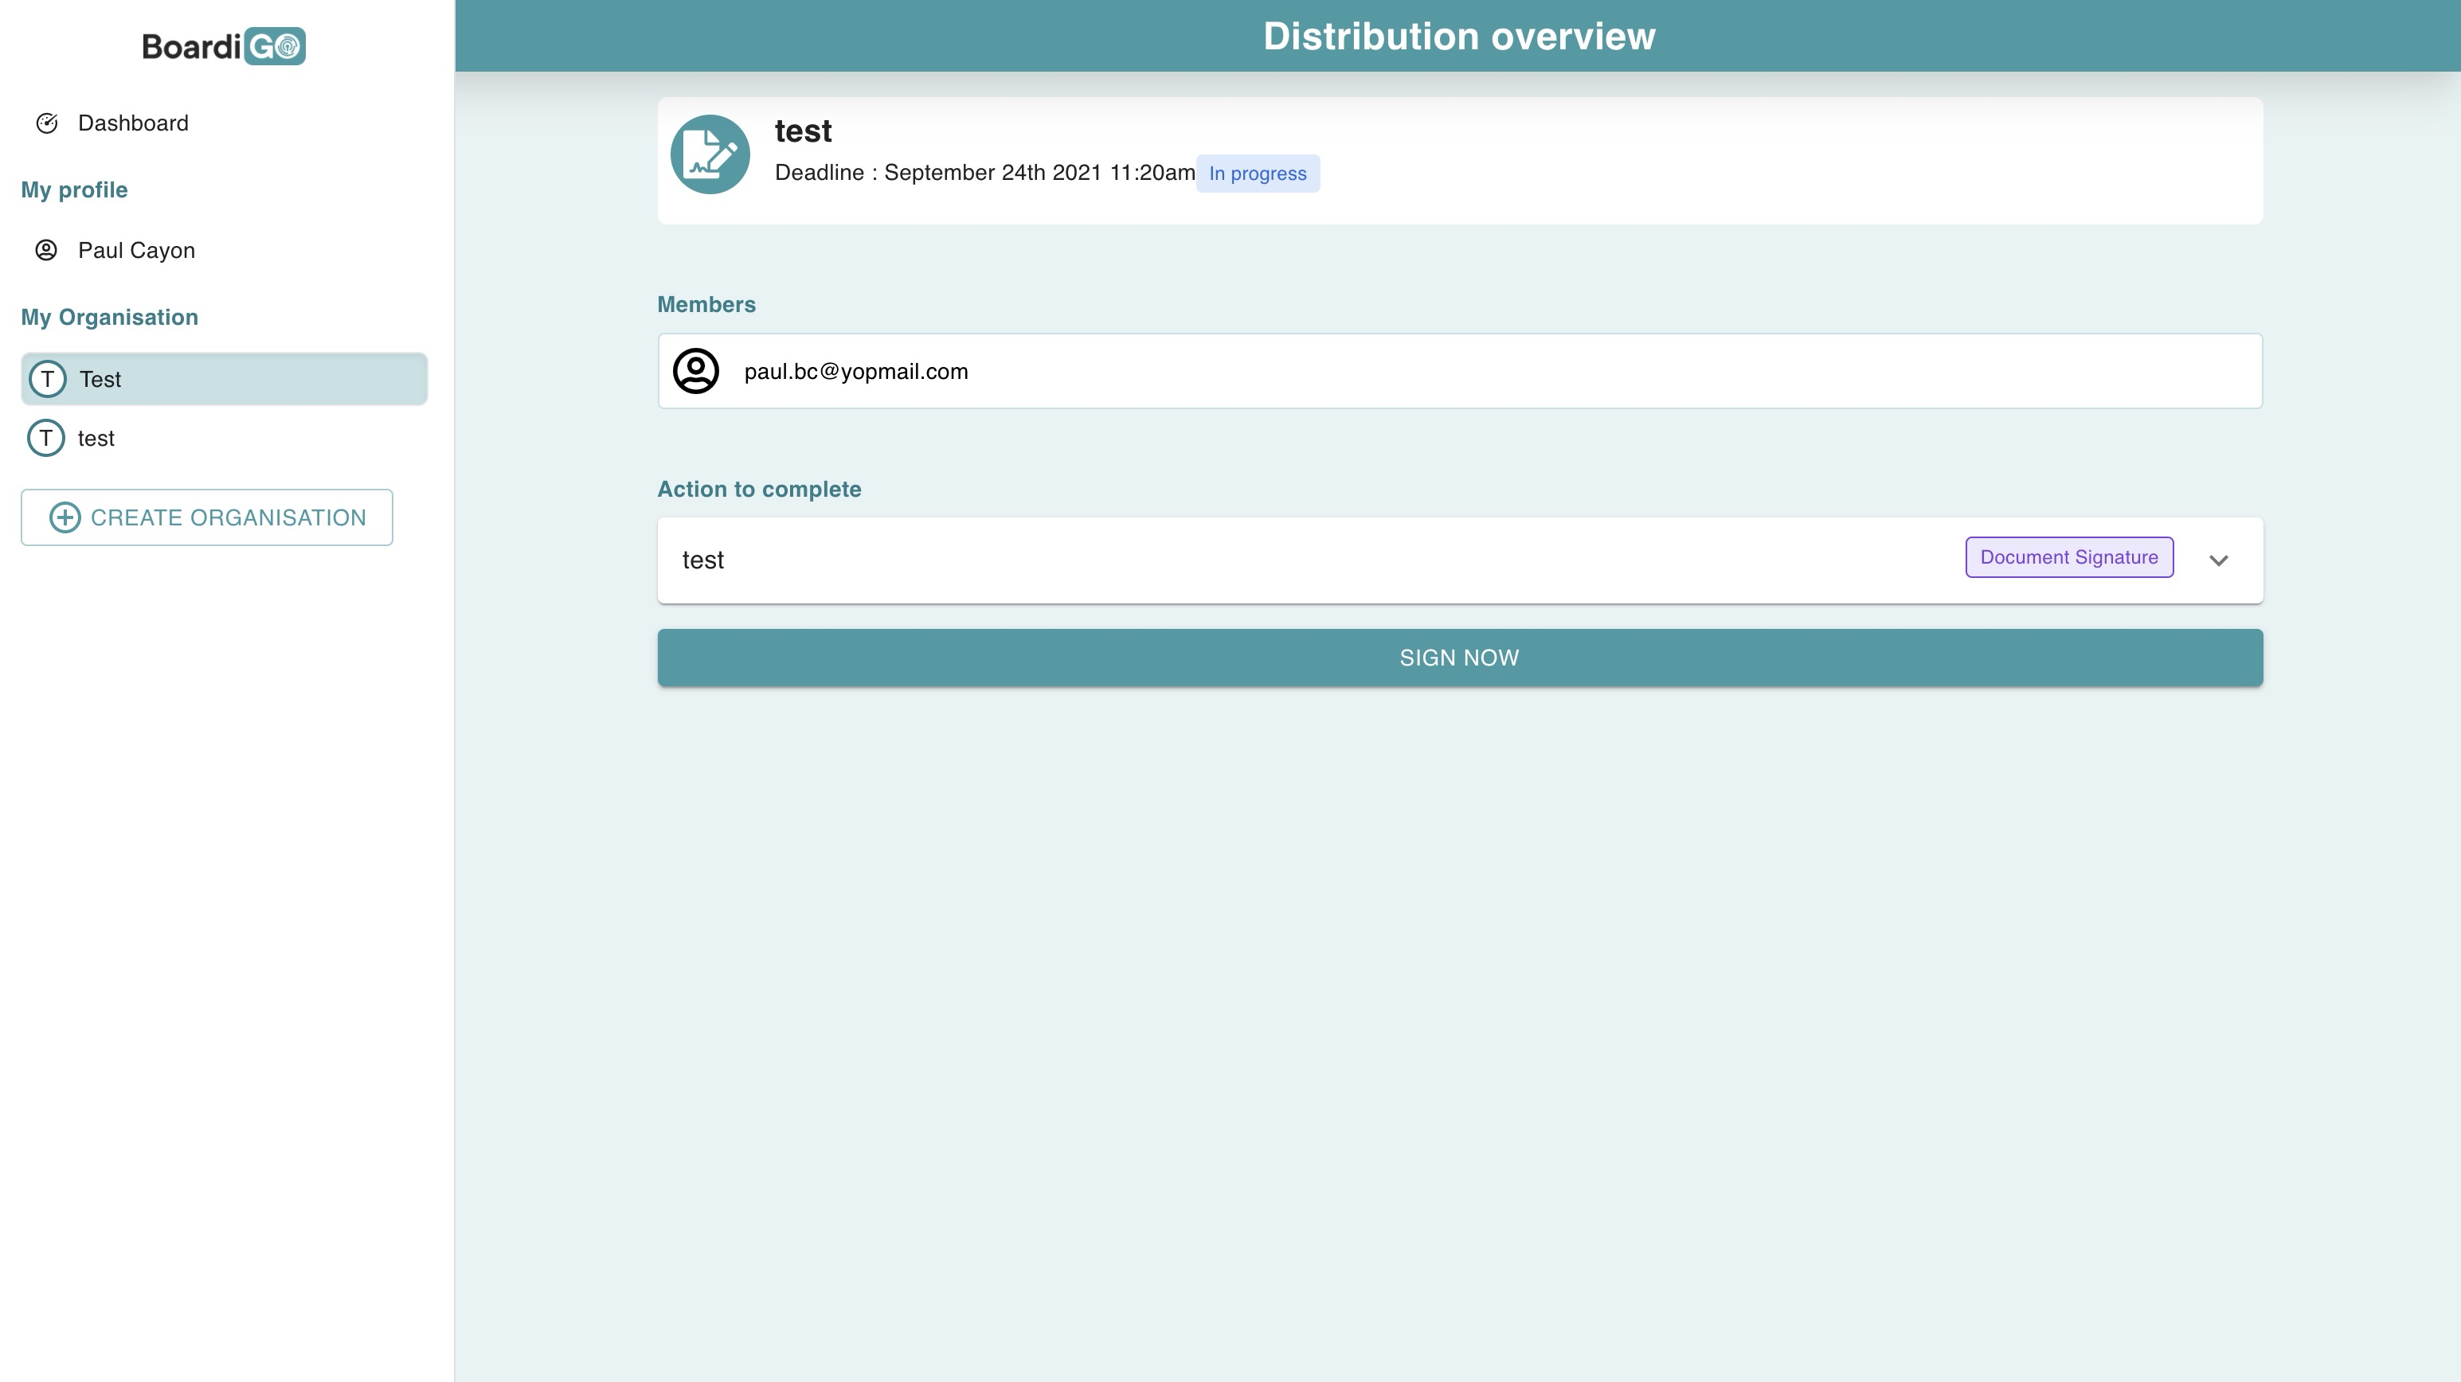Click the Action to complete heading
The width and height of the screenshot is (2461, 1382).
pos(760,489)
